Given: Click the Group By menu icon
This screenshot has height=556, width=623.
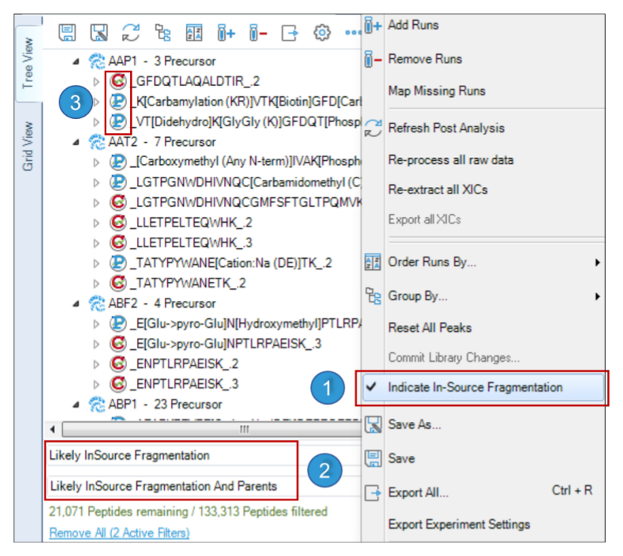Looking at the screenshot, I should 373,296.
